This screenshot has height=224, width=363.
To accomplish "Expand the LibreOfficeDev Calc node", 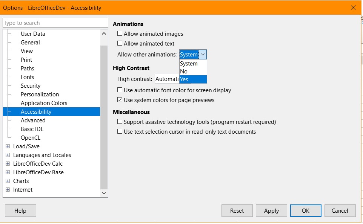I will pyautogui.click(x=8, y=164).
